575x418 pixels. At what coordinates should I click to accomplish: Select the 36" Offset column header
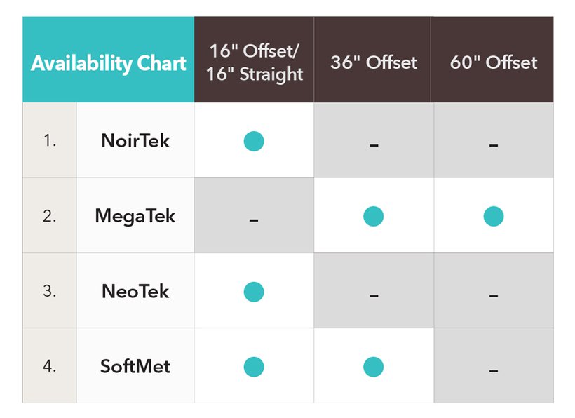[x=372, y=60]
